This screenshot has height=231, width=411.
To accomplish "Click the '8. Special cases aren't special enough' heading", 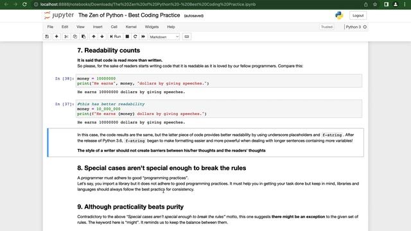I will click(x=161, y=168).
